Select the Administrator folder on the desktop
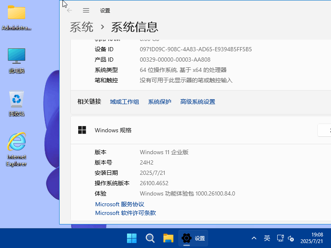331x248 pixels. click(17, 17)
